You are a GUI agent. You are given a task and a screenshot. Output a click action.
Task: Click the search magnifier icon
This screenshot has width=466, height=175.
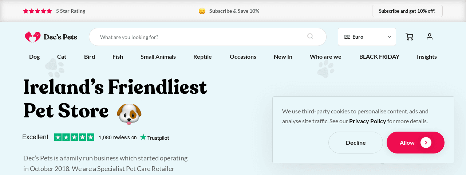coord(310,36)
